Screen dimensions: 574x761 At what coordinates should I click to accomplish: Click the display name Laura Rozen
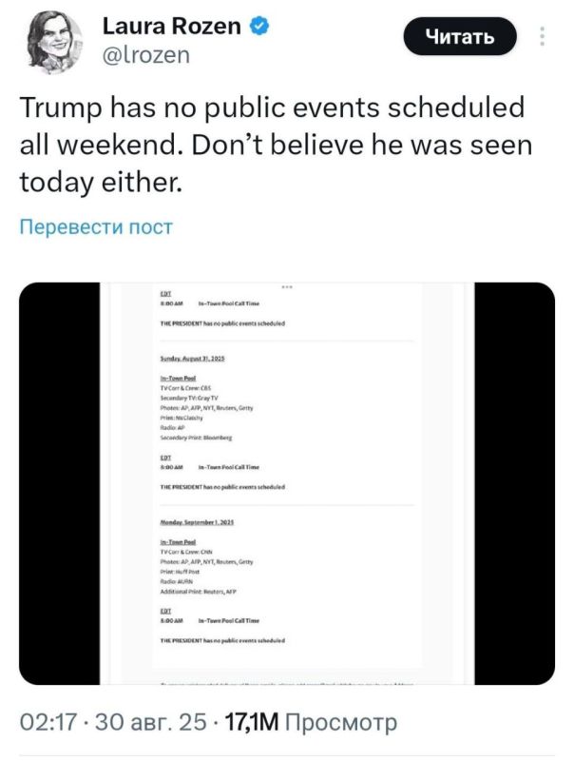click(171, 27)
